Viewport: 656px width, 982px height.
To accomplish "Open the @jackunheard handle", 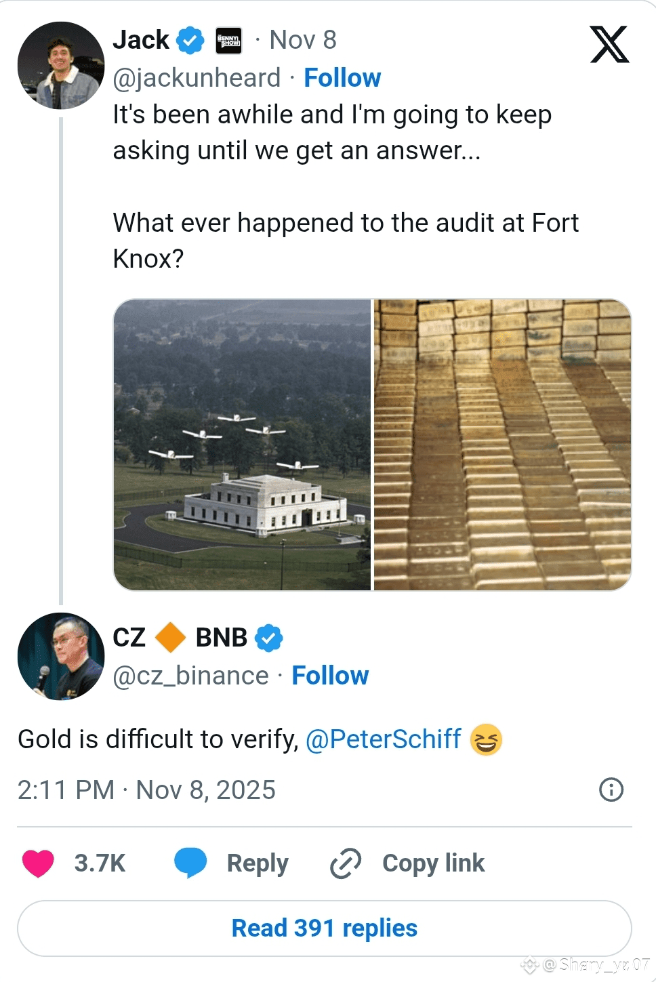I will pyautogui.click(x=197, y=78).
